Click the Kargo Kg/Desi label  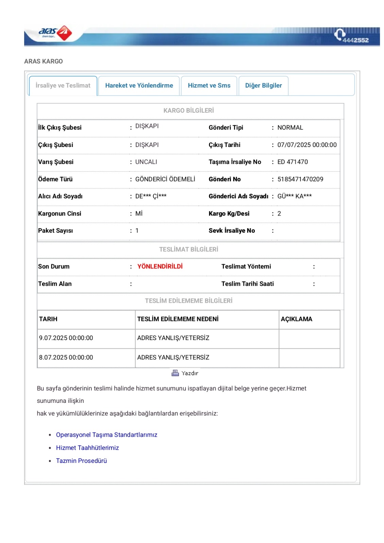click(229, 213)
